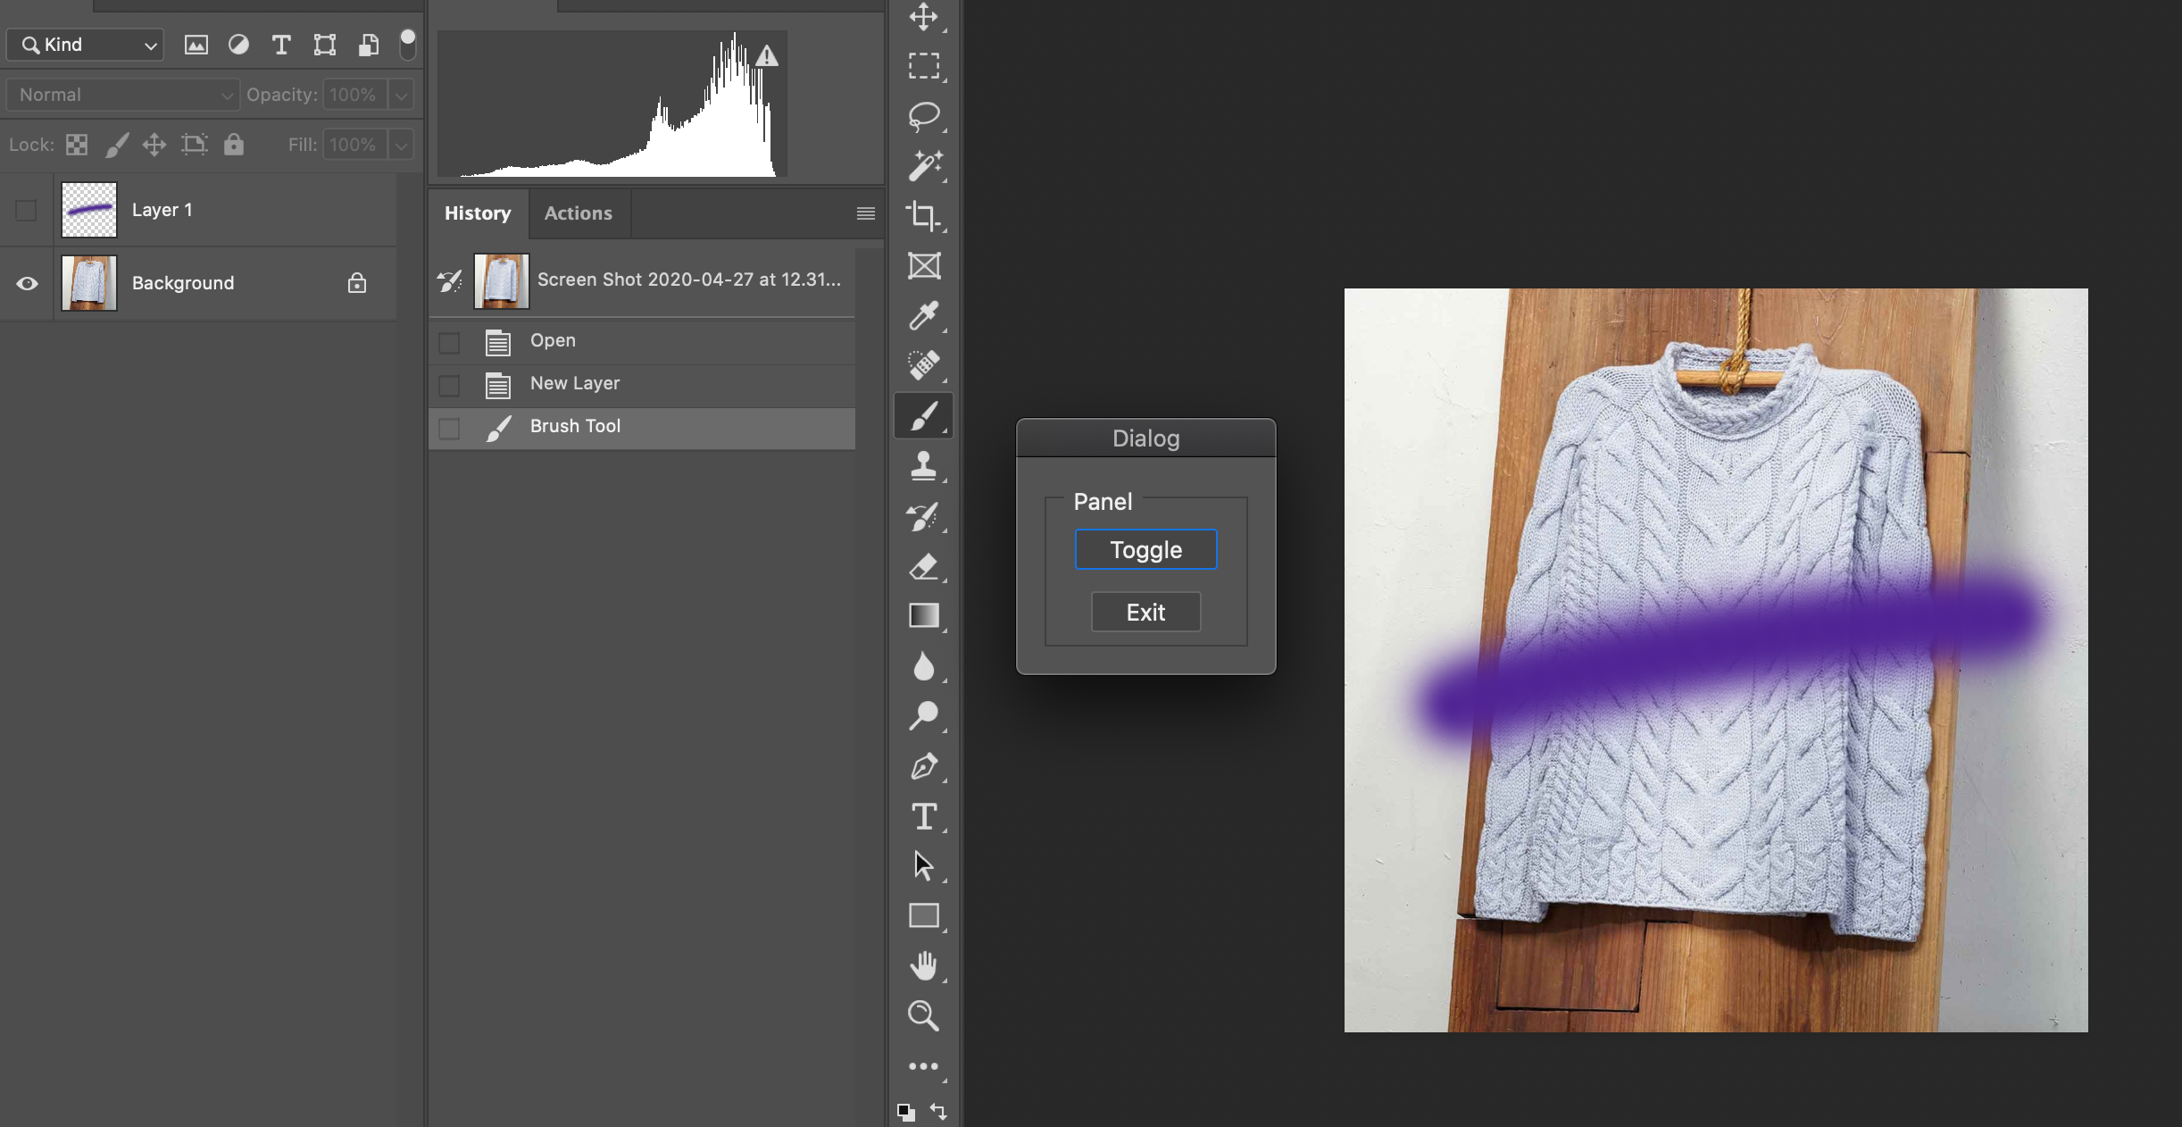
Task: Select the Rectangular Marquee tool
Action: point(923,66)
